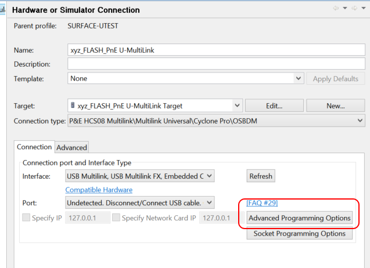The height and width of the screenshot is (268, 370).
Task: Click the Advanced Programming Options button
Action: coord(300,218)
